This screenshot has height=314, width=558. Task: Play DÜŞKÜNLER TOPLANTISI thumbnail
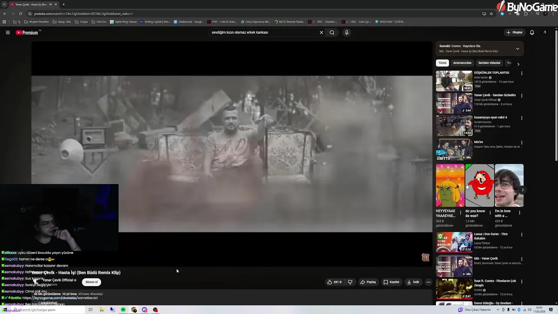click(454, 81)
